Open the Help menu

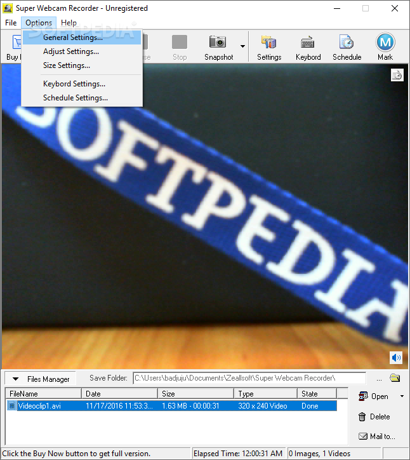point(69,23)
